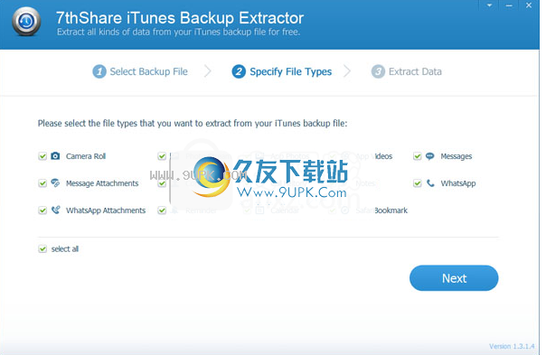This screenshot has width=546, height=355.
Task: Click the Camera Roll label
Action: (x=86, y=156)
